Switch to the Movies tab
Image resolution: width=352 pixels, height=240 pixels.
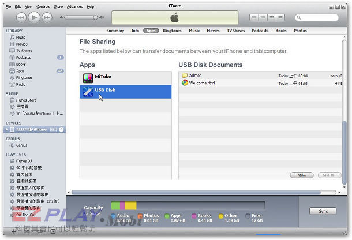point(213,31)
